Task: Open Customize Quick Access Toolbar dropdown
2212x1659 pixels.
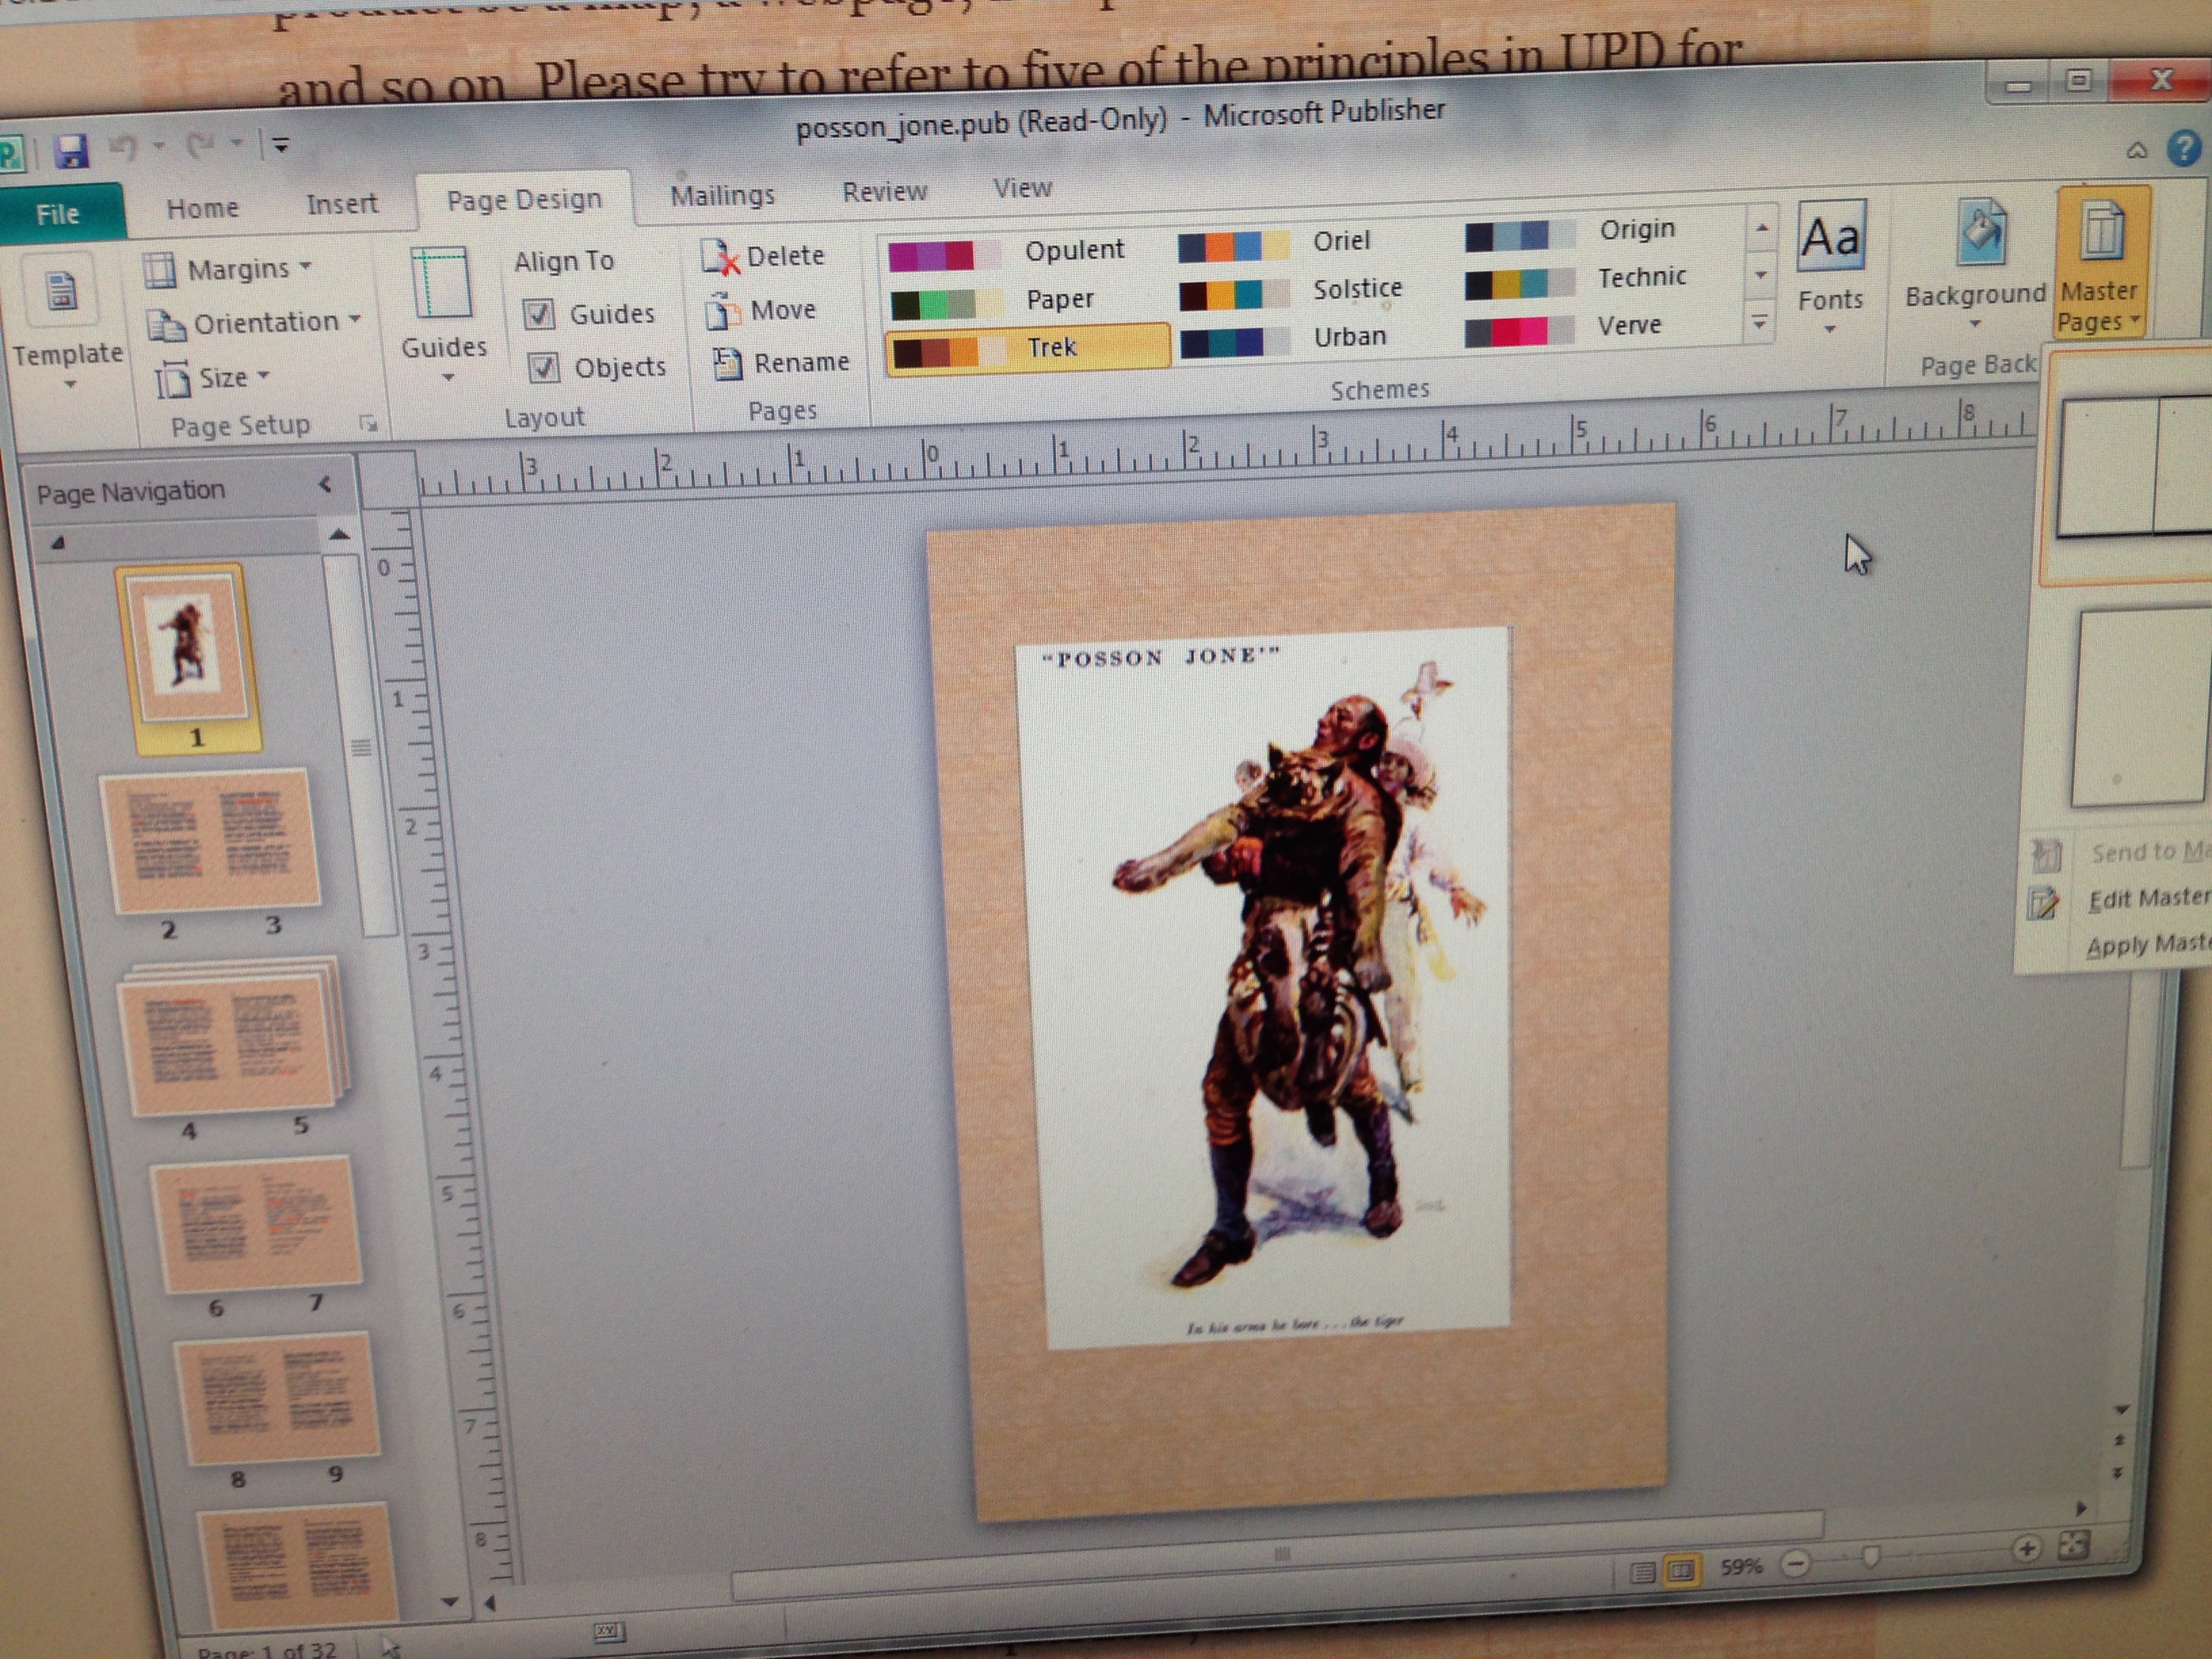Action: 281,145
